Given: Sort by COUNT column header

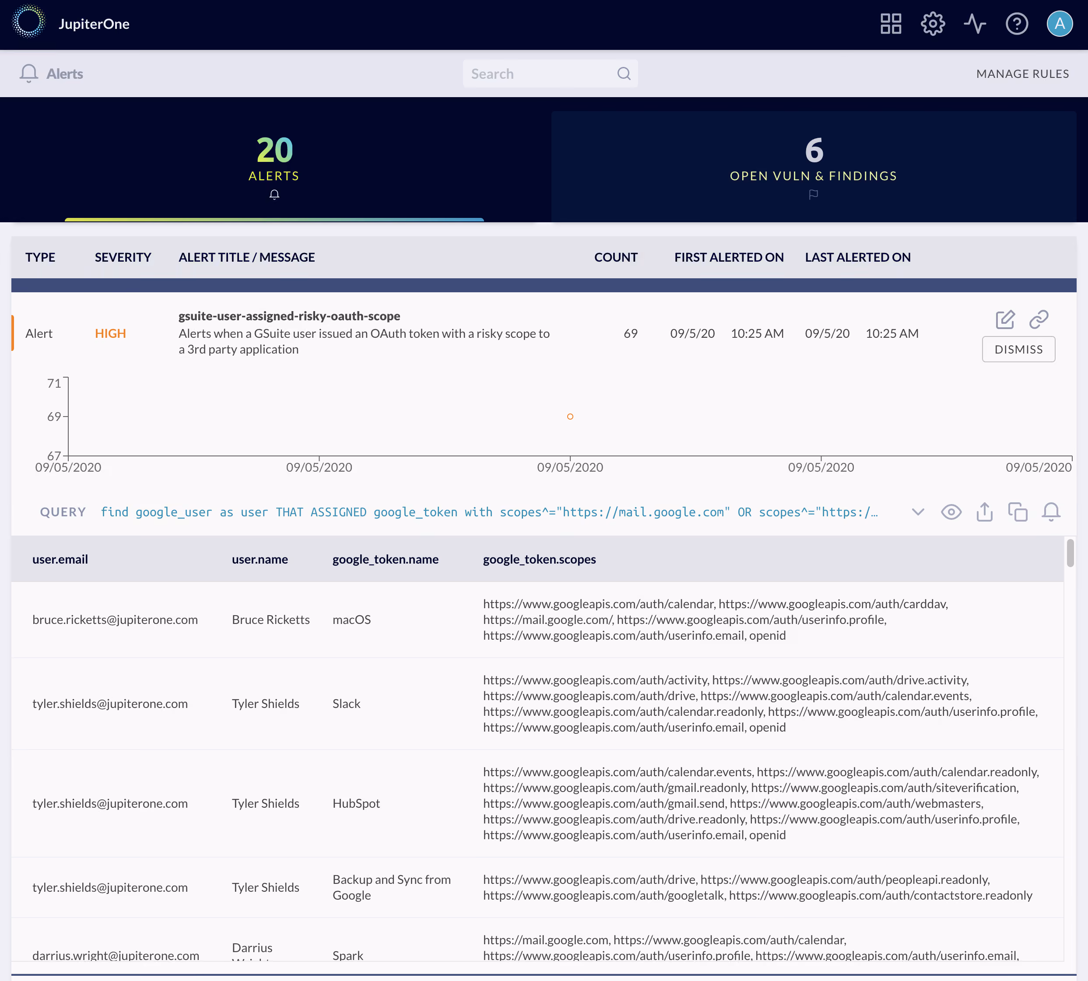Looking at the screenshot, I should (x=616, y=257).
